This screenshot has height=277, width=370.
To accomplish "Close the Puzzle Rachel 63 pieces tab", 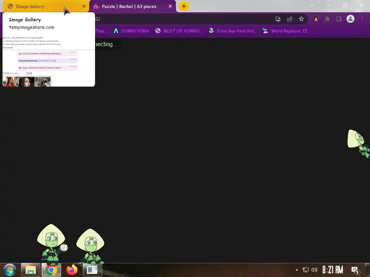I will (170, 6).
